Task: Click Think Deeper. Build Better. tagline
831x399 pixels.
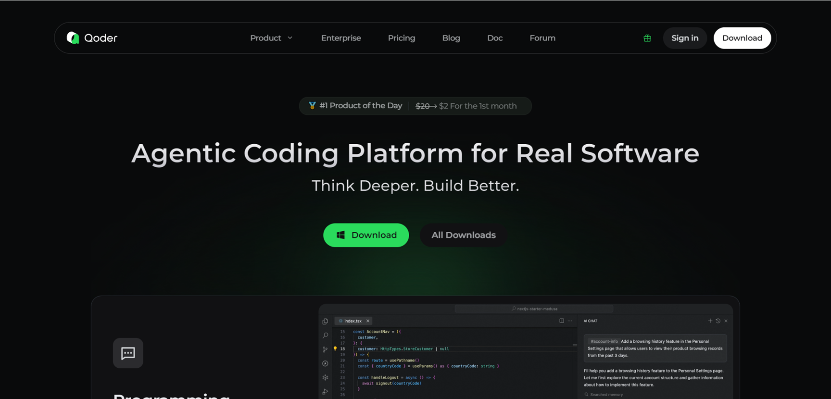Action: pyautogui.click(x=415, y=186)
